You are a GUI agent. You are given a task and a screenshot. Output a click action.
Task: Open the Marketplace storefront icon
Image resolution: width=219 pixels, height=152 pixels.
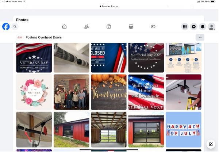(131, 27)
